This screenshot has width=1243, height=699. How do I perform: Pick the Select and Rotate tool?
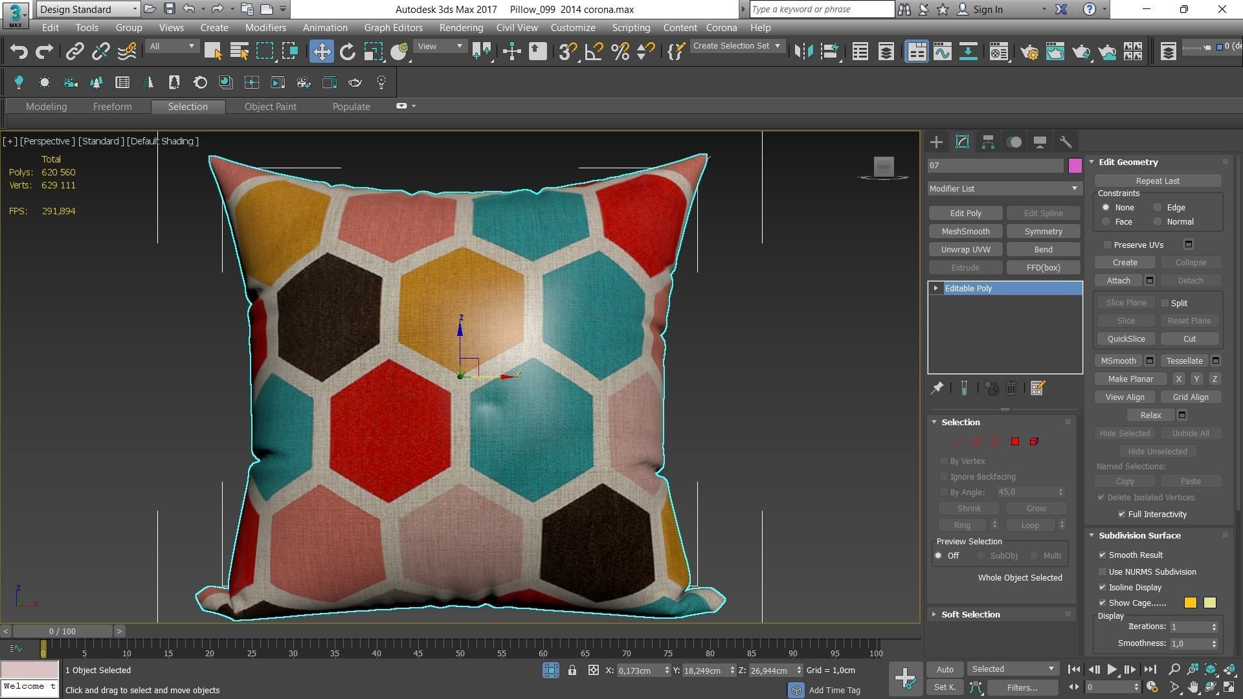tap(348, 52)
